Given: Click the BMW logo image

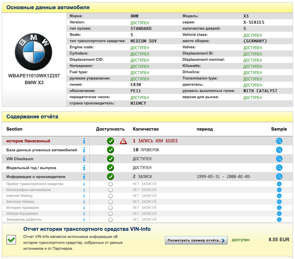Looking at the screenshot, I should click(34, 52).
